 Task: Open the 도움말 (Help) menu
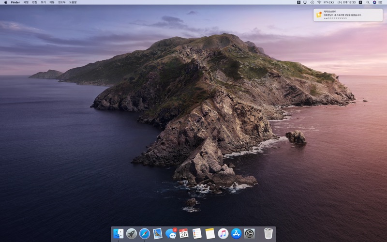73,2
